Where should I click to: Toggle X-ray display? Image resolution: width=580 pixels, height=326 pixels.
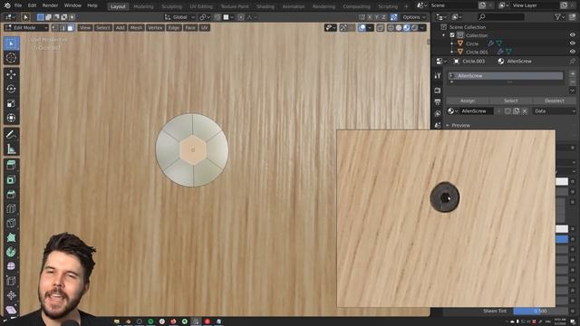[x=380, y=28]
